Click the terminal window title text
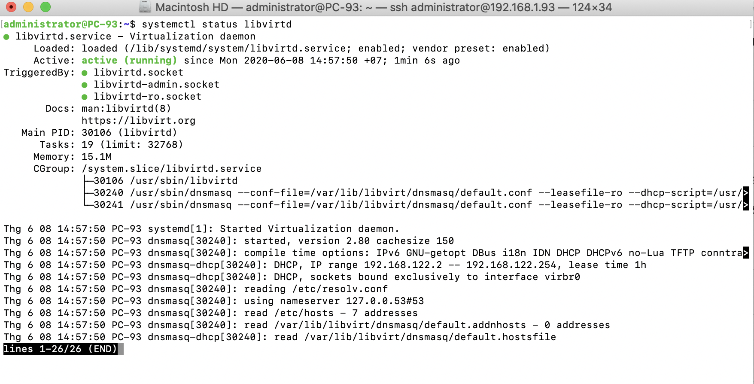Viewport: 754px width, 384px height. tap(383, 7)
